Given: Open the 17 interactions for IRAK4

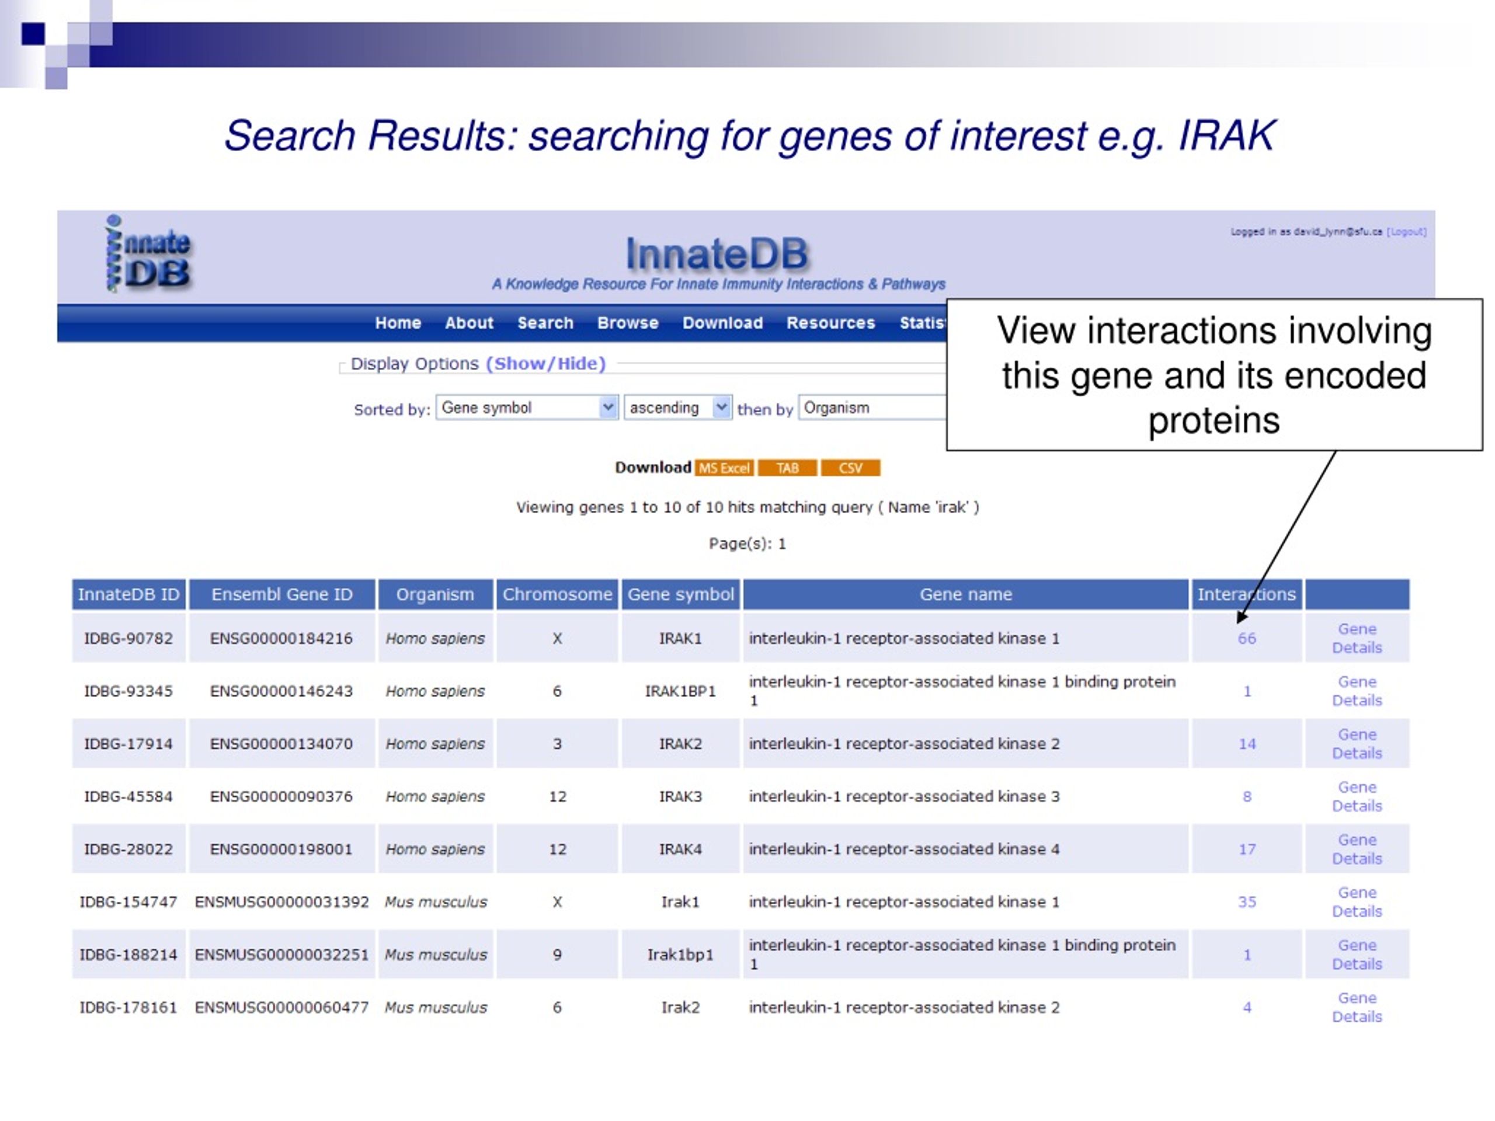Looking at the screenshot, I should [x=1247, y=850].
